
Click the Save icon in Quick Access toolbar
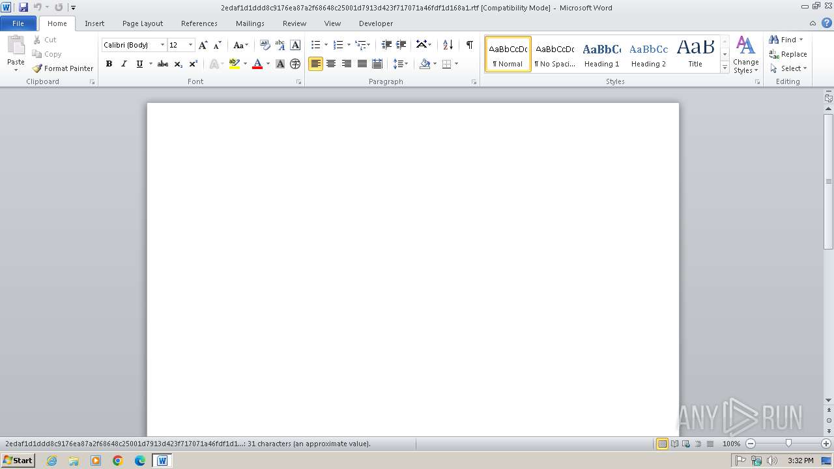click(23, 7)
